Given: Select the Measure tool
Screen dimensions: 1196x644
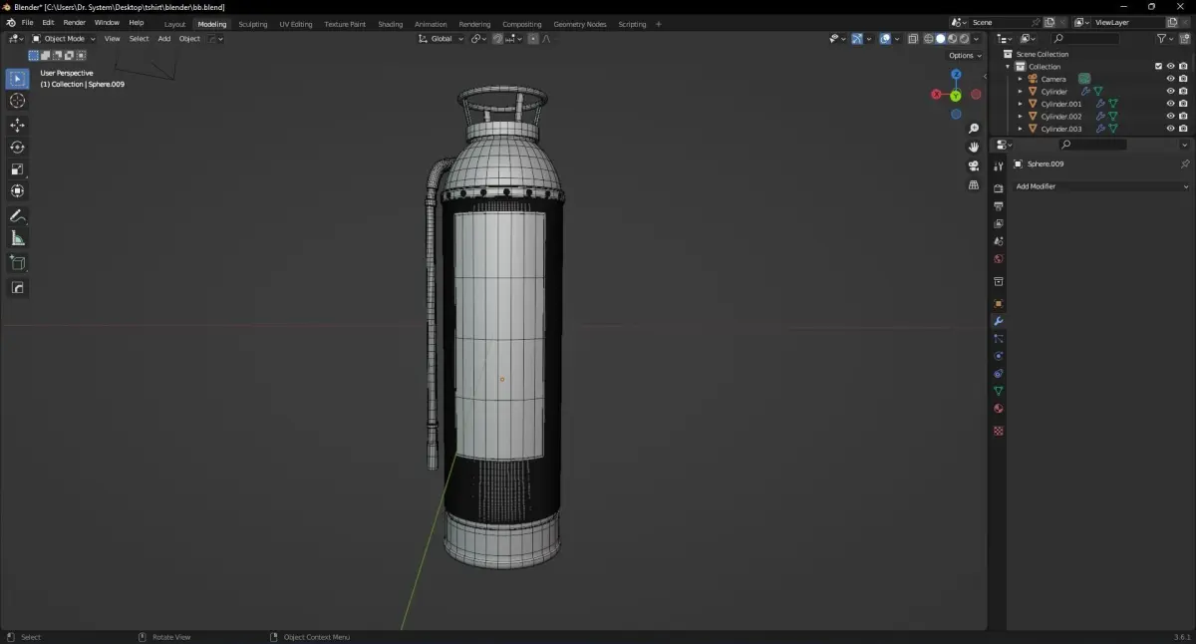Looking at the screenshot, I should 17,237.
